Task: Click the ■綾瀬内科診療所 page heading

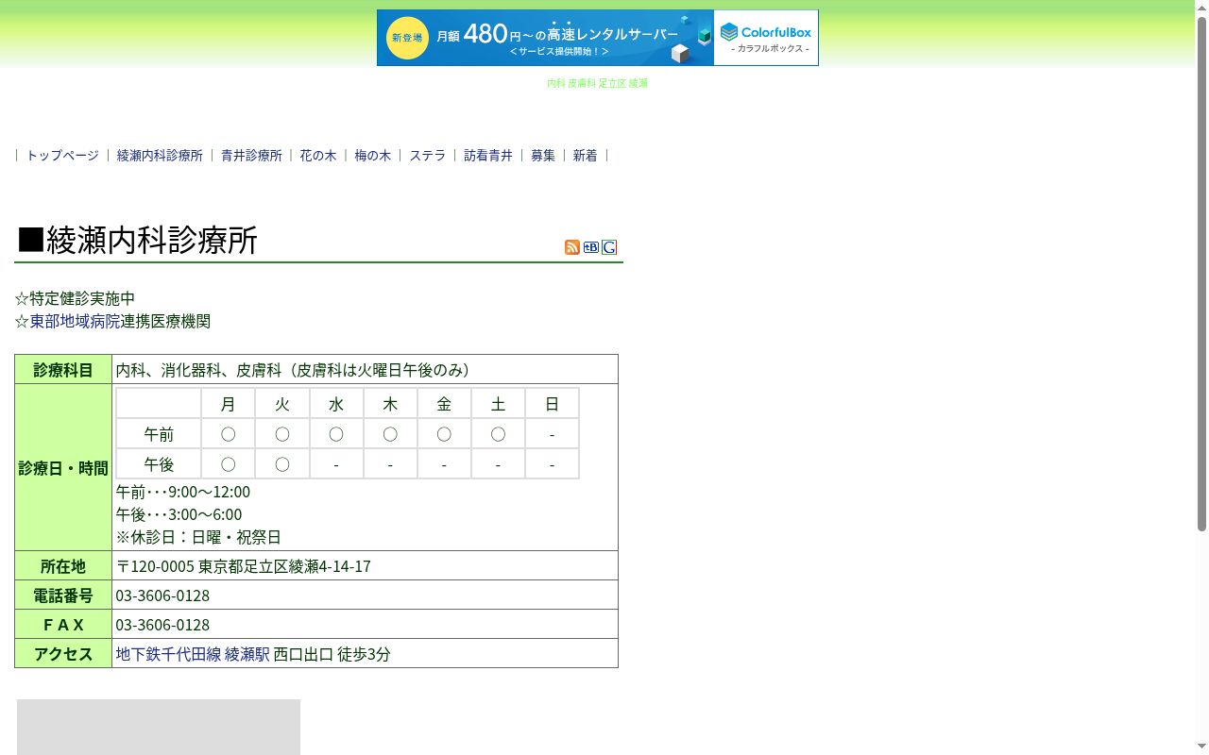Action: (137, 241)
